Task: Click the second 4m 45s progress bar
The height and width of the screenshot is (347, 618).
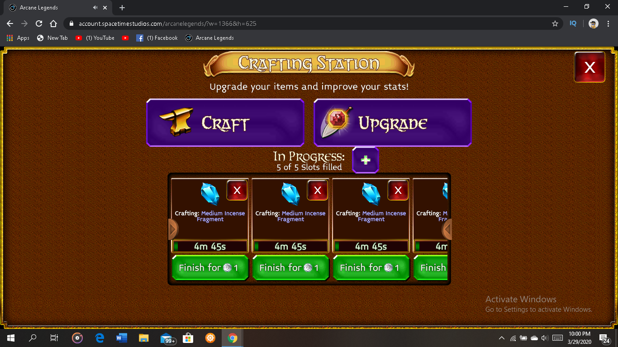Action: 291,246
